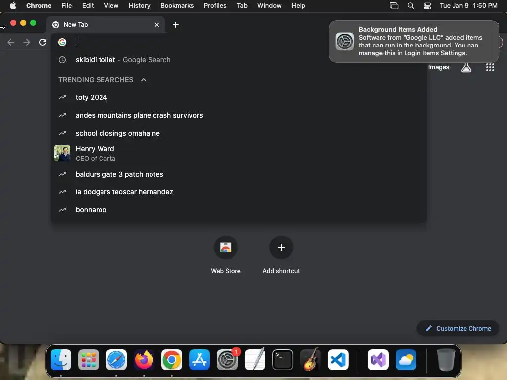Image resolution: width=507 pixels, height=380 pixels.
Task: Click Add shortcut button
Action: (x=281, y=255)
